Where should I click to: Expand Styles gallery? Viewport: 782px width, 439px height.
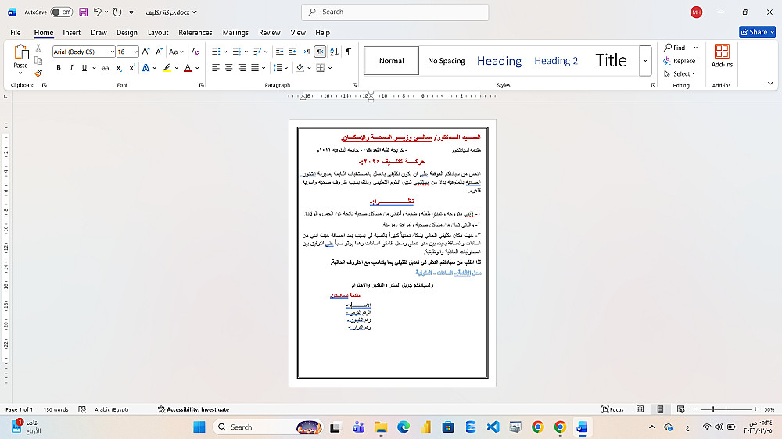[x=645, y=60]
